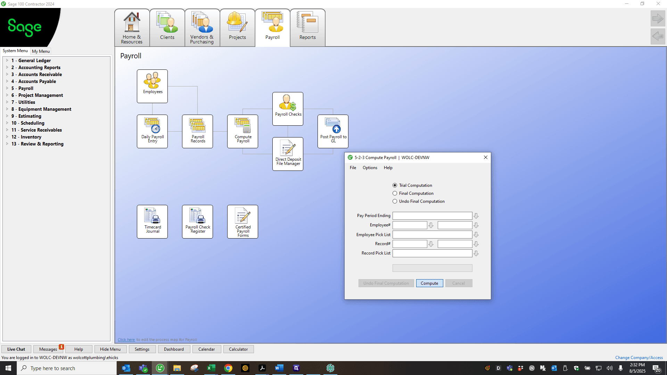667x375 pixels.
Task: Open Certified Payroll Forms
Action: [x=242, y=222]
